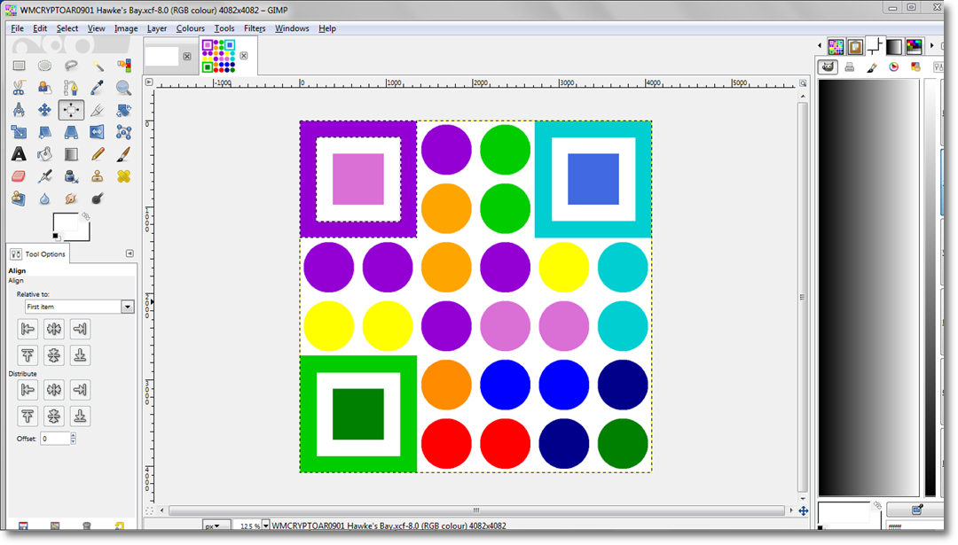Open the background colour swatch
Viewport: 958px width, 545px height.
[84, 234]
